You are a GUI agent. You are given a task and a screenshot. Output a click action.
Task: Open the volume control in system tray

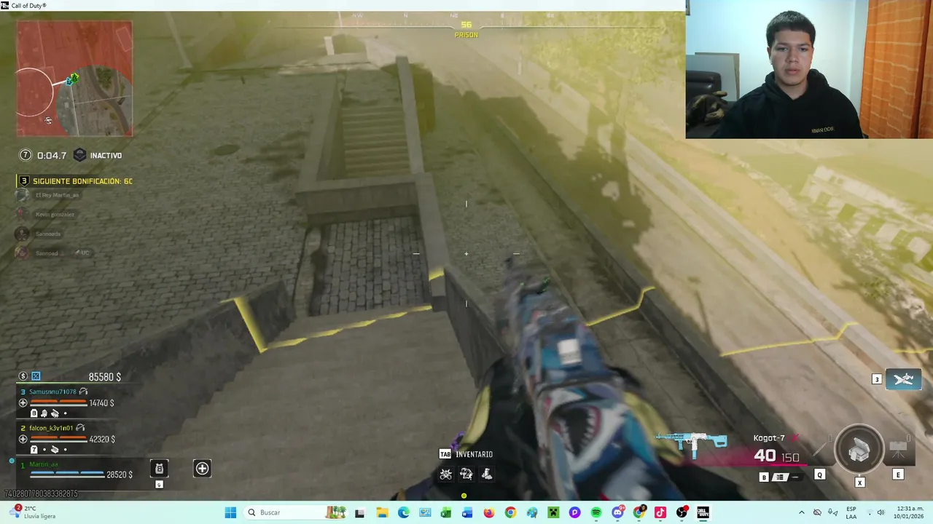coord(881,512)
